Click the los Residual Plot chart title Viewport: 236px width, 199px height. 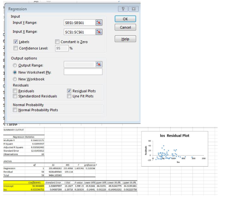[x=174, y=136]
